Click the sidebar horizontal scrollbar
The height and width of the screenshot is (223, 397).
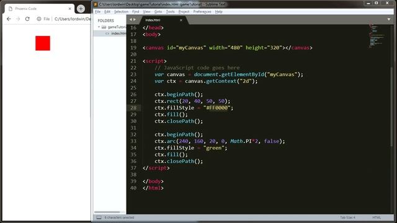107,212
